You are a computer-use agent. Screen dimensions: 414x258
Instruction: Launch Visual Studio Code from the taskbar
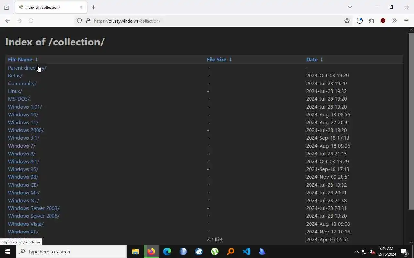point(246,252)
